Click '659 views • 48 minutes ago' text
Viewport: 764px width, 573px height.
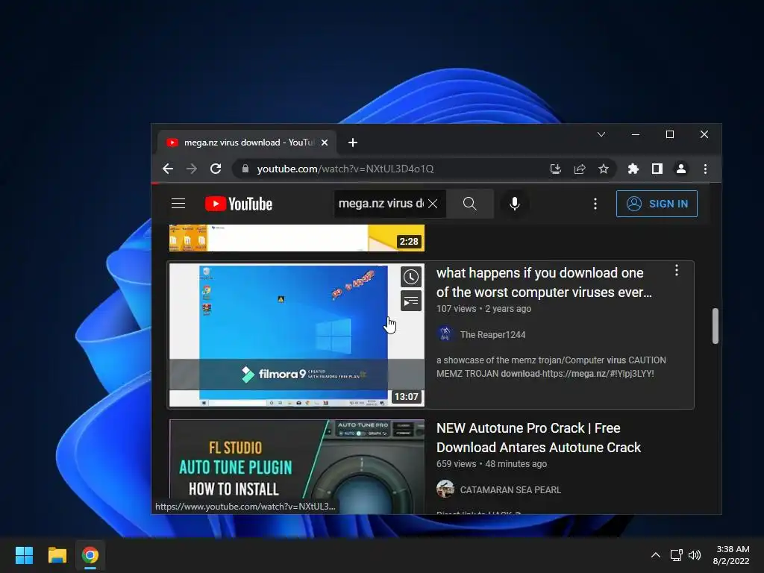491,464
